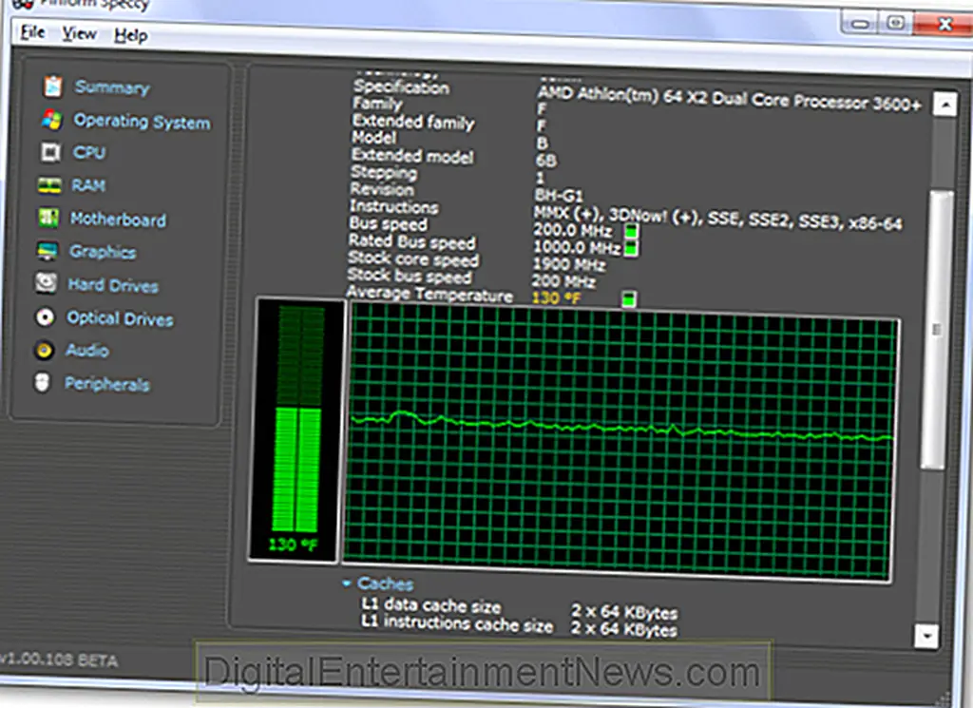The image size is (973, 708).
Task: Toggle the Rated Bus speed graph button
Action: coord(632,249)
